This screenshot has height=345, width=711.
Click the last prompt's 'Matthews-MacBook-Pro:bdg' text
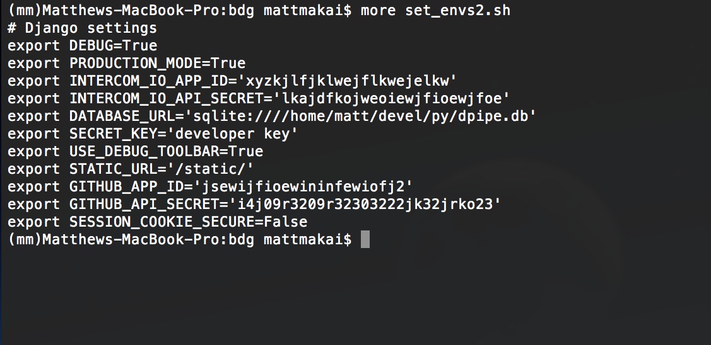(x=148, y=239)
